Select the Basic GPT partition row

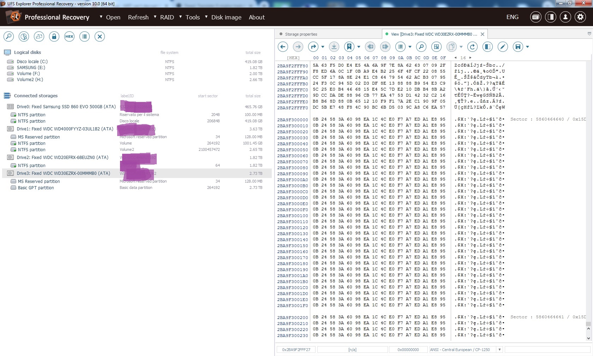click(x=137, y=188)
